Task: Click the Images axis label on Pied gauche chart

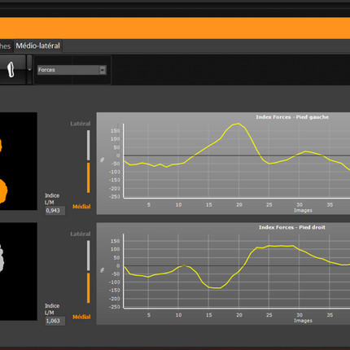Action: pyautogui.click(x=303, y=211)
